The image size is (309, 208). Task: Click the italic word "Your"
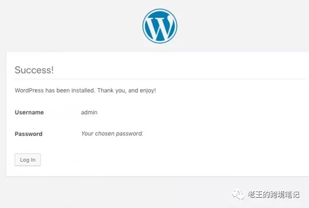tap(87, 134)
